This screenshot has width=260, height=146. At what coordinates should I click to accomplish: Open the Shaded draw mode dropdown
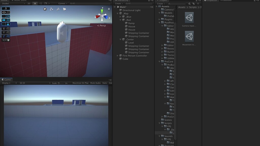[5, 4]
